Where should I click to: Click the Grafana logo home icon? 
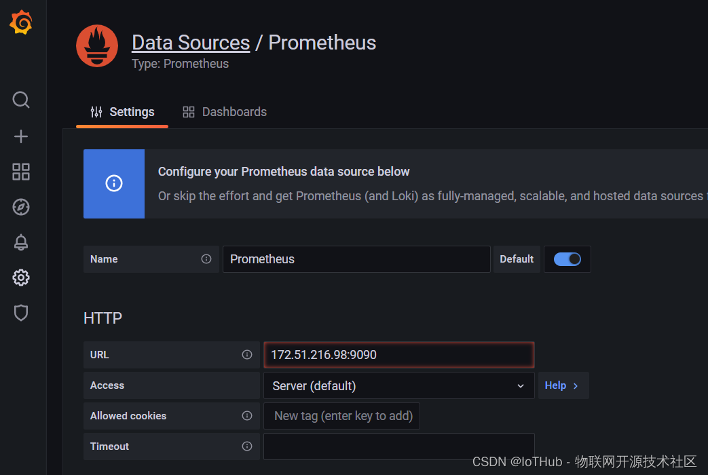click(21, 22)
